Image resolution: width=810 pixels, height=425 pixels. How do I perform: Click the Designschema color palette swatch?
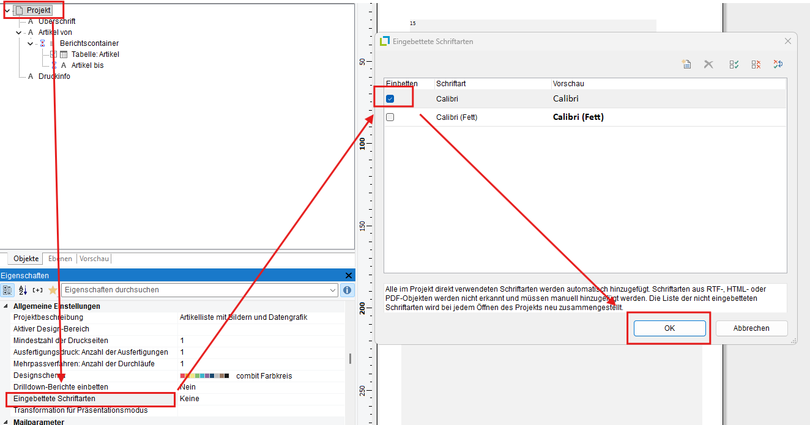tap(205, 375)
